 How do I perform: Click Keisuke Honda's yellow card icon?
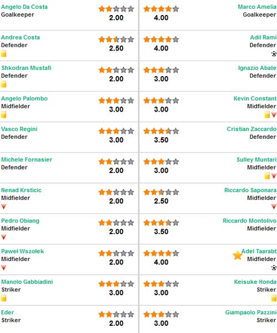(x=274, y=298)
